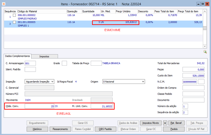Click the magnifier search icon below the grid
This screenshot has height=135, width=211.
pyautogui.click(x=205, y=52)
